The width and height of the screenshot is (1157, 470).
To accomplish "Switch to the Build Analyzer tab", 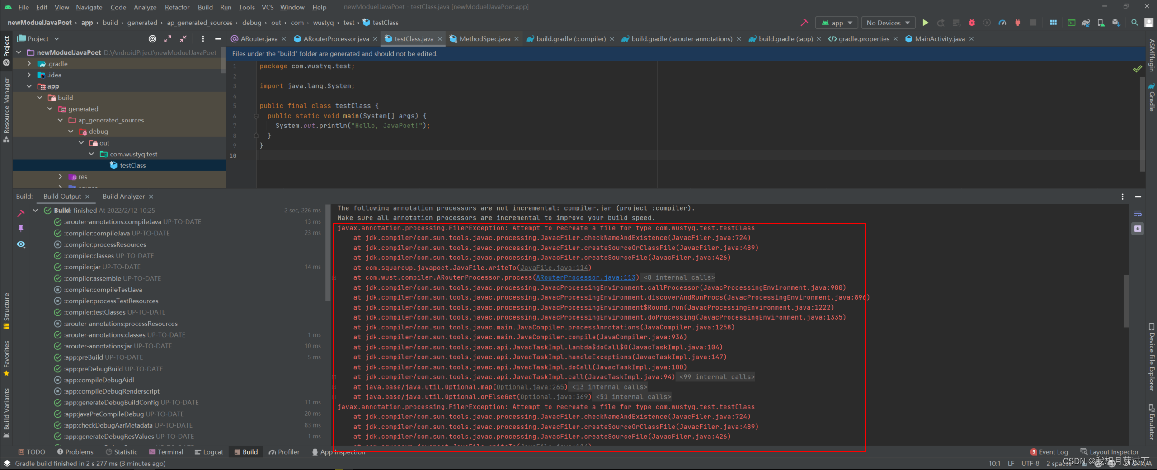I will pos(124,196).
